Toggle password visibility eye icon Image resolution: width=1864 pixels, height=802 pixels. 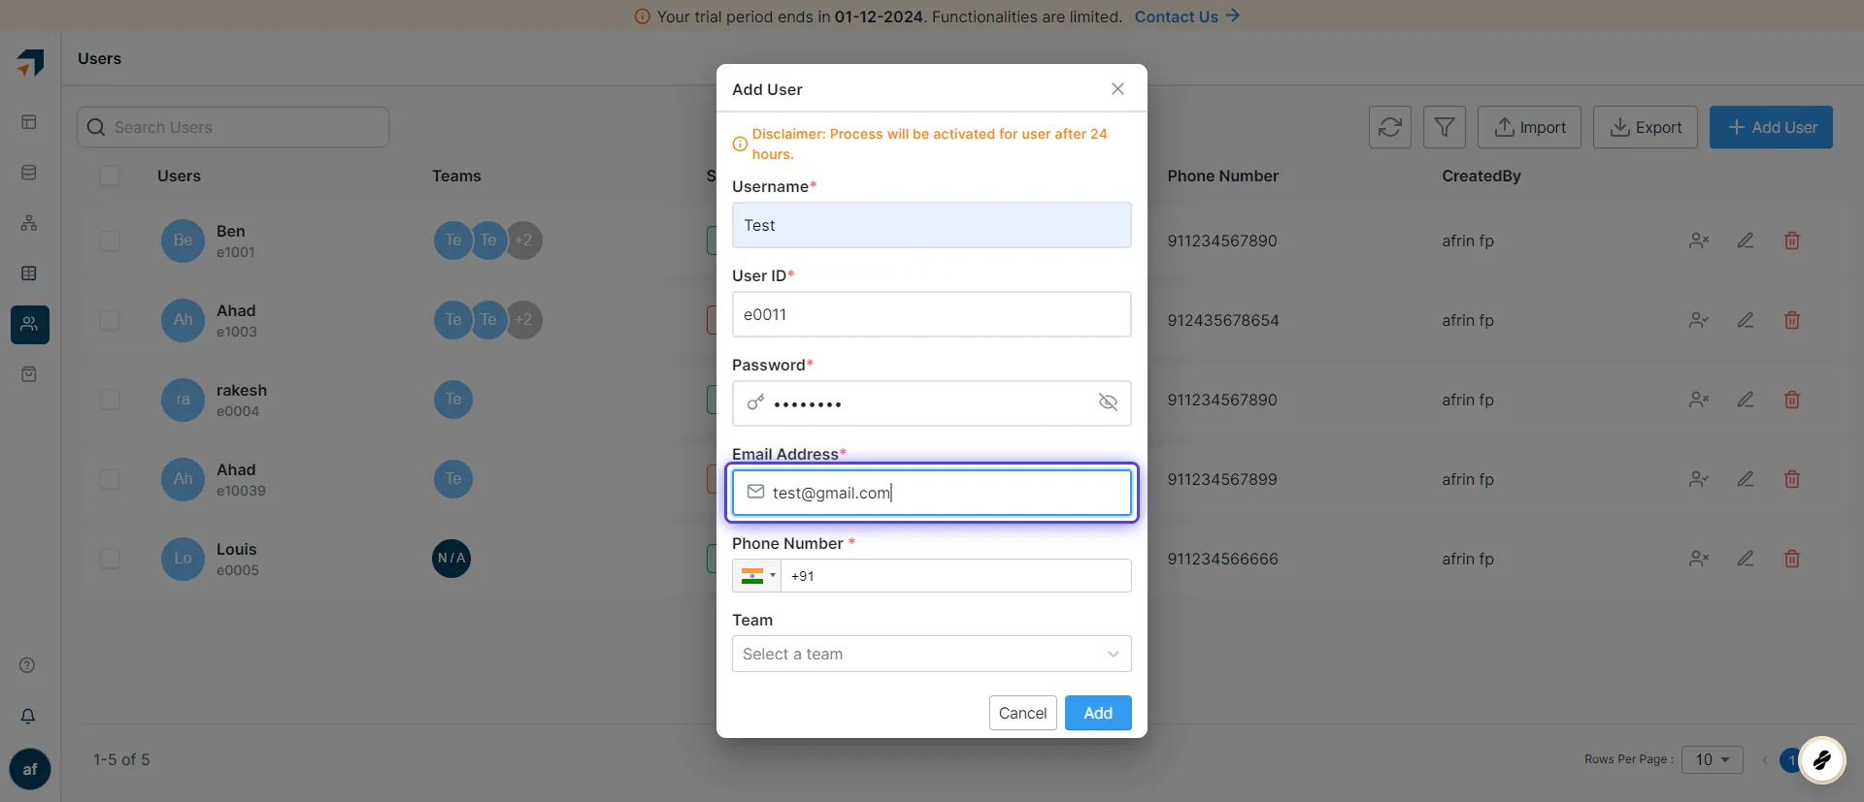(1108, 402)
